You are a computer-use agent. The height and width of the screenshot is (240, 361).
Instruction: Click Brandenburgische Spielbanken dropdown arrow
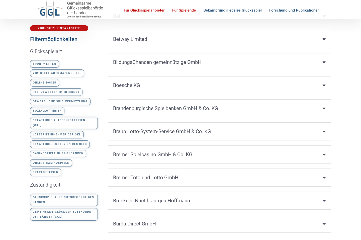(324, 109)
